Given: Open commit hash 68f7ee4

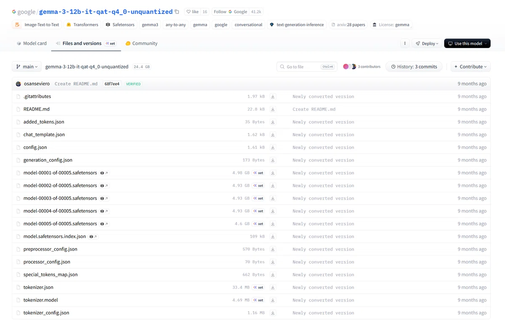Looking at the screenshot, I should click(112, 84).
